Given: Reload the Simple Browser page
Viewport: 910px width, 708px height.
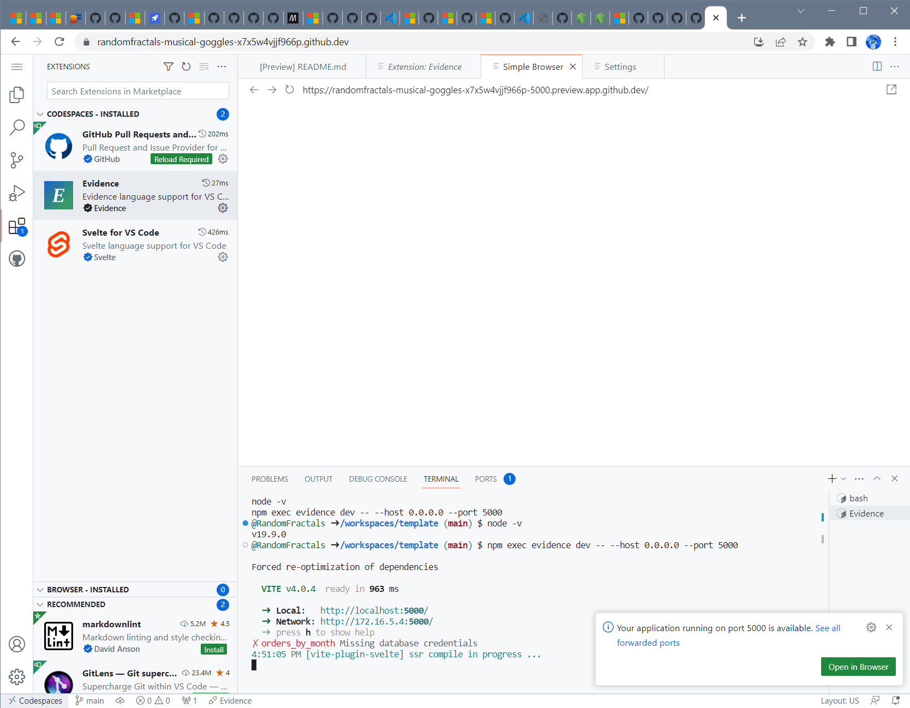Looking at the screenshot, I should pyautogui.click(x=290, y=90).
